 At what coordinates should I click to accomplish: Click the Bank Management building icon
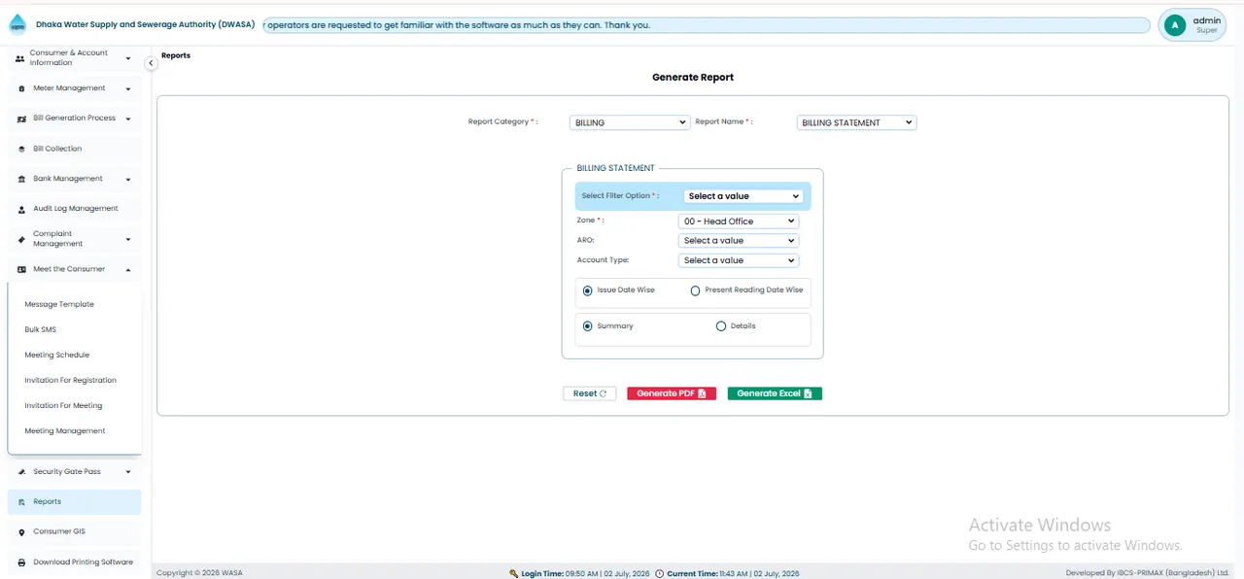click(x=21, y=179)
